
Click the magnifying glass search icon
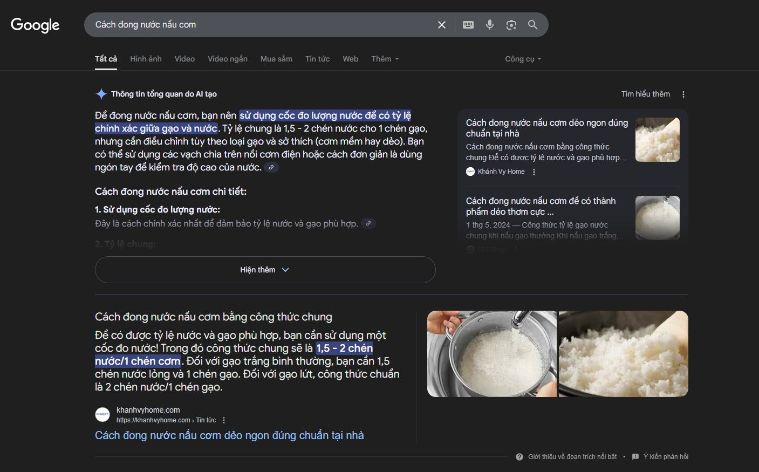pyautogui.click(x=532, y=25)
